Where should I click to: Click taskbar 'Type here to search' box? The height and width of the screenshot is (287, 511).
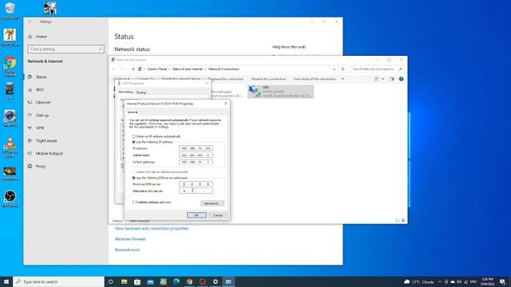tap(58, 281)
